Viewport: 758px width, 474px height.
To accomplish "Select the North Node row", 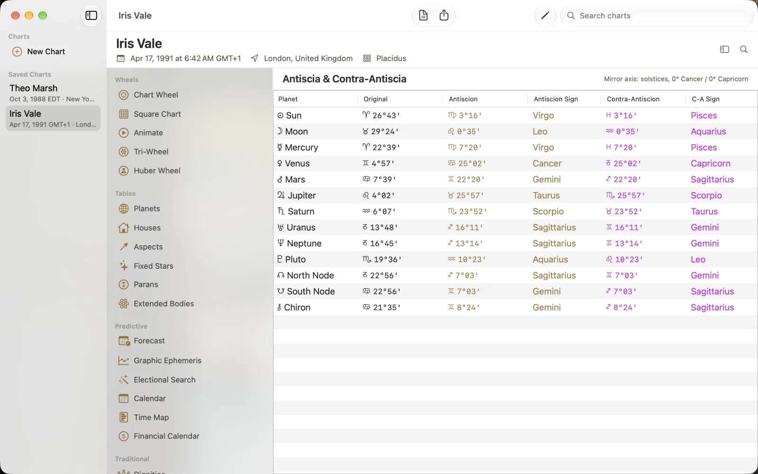I will click(515, 275).
